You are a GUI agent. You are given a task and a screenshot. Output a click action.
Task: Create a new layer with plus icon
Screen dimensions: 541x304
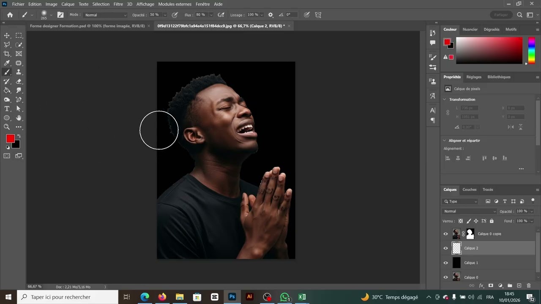pyautogui.click(x=519, y=286)
